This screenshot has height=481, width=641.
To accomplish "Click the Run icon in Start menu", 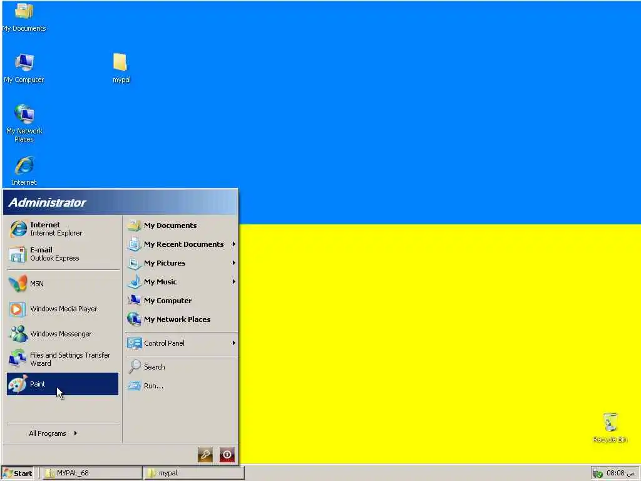I will [x=134, y=385].
